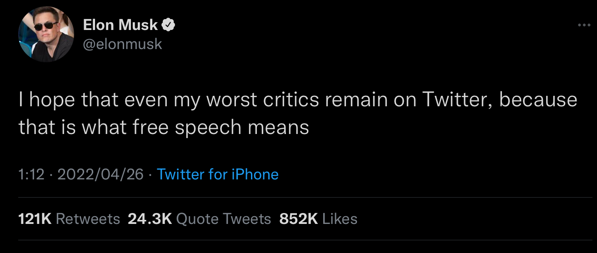597x253 pixels.
Task: Open the @elonmusk handle link
Action: coord(122,44)
